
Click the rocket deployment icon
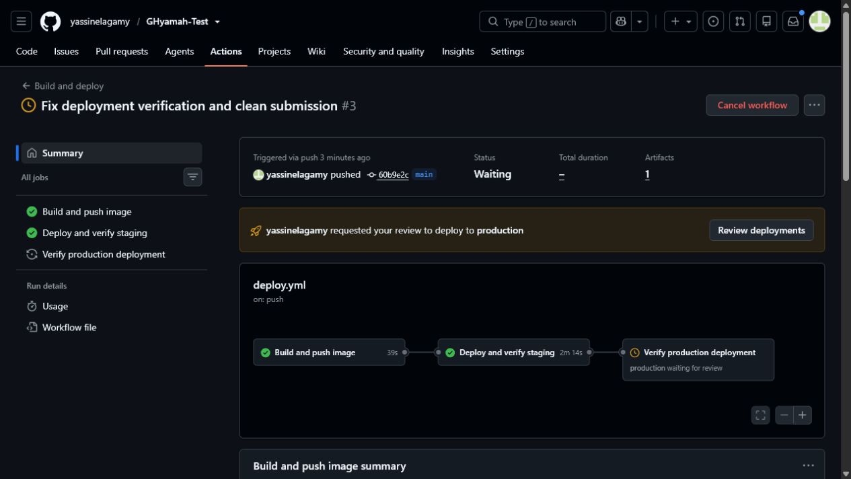pyautogui.click(x=256, y=231)
